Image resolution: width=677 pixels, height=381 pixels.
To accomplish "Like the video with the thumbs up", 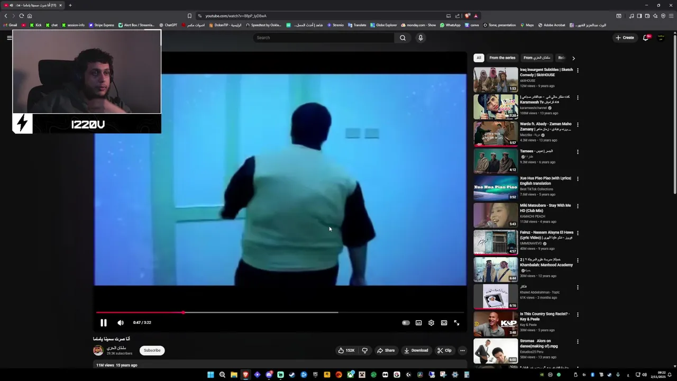I will [346, 350].
